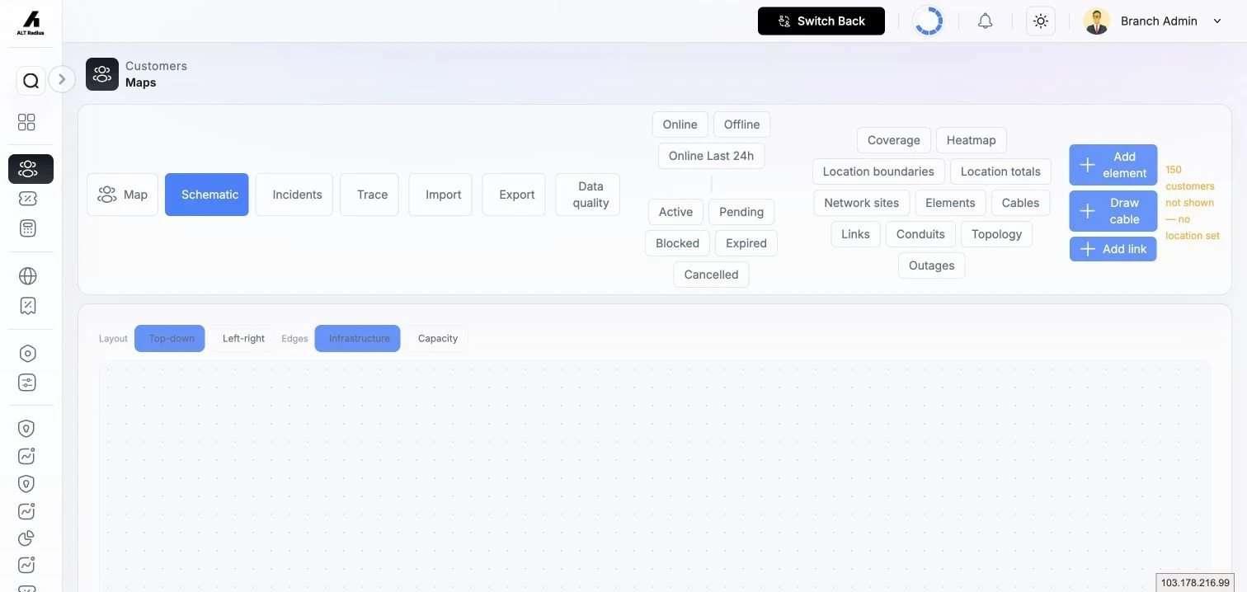
Task: Enable the Coverage layer
Action: click(x=894, y=140)
